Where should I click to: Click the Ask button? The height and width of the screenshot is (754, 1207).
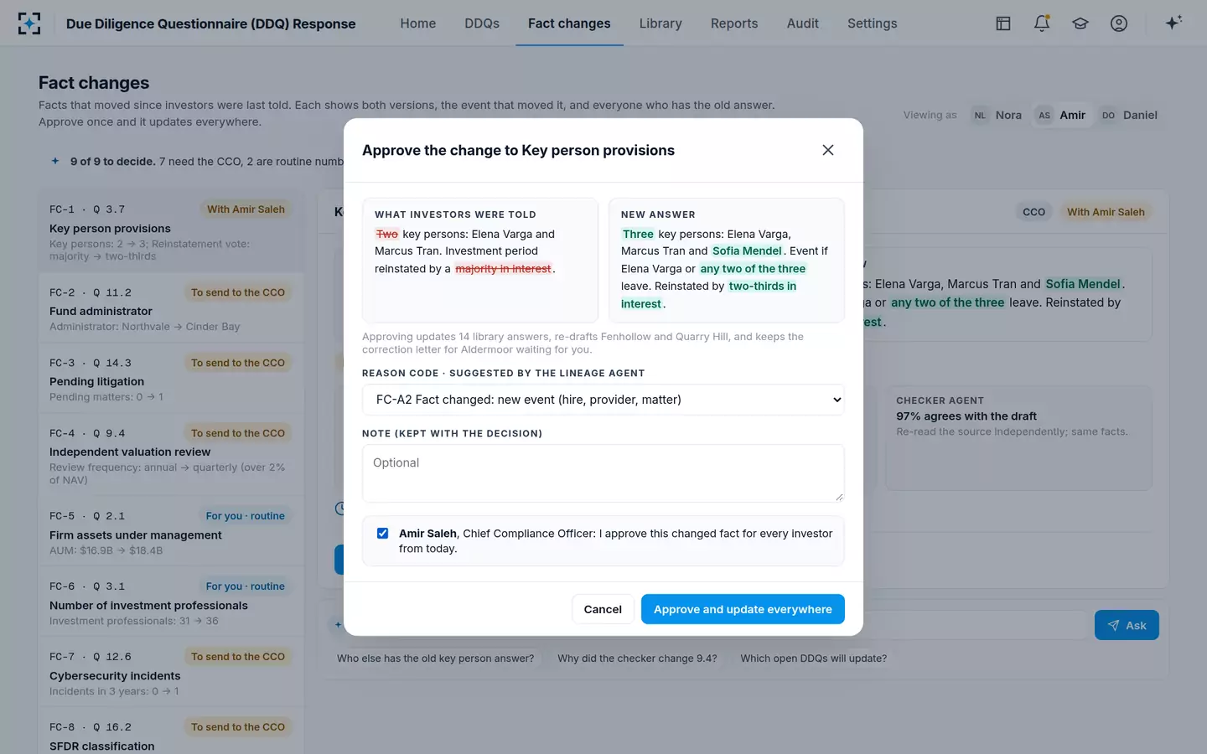(1127, 625)
